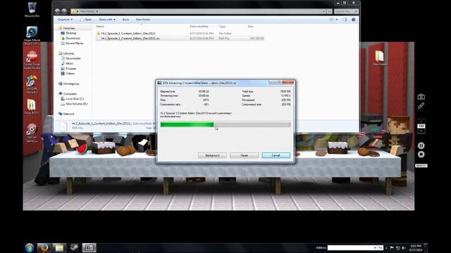Screen dimensions: 451x253
Task: Open the Share with dropdown
Action: click(x=106, y=20)
